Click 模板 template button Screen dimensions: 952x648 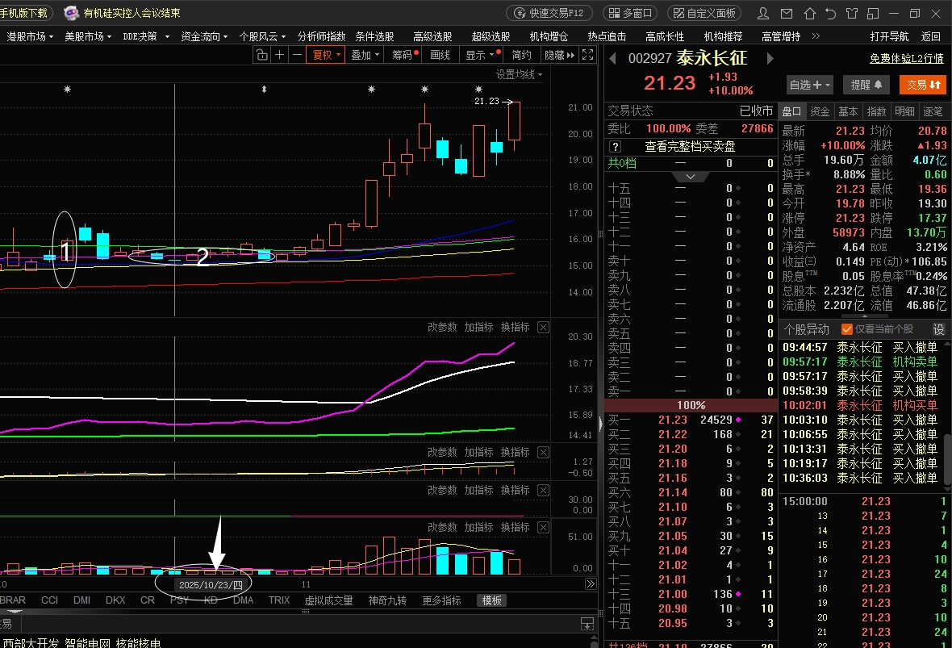point(492,600)
